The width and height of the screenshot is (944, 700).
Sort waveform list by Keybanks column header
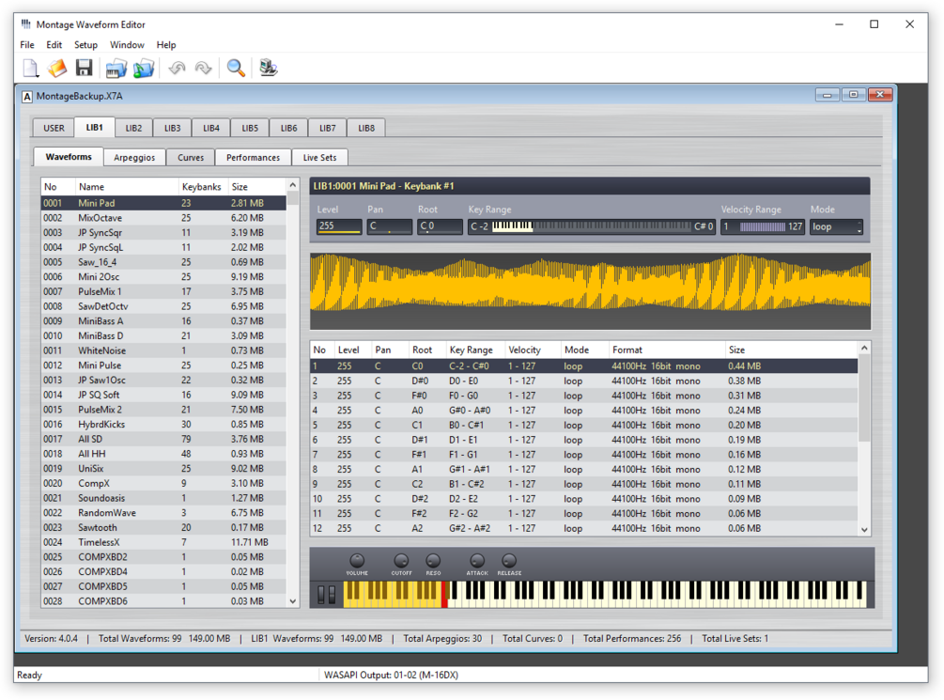pos(203,187)
